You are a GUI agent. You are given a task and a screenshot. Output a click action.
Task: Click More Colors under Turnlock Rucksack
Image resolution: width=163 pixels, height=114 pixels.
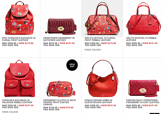coord(10,112)
